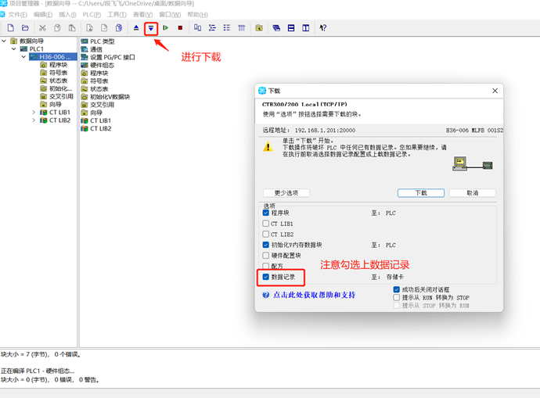The height and width of the screenshot is (398, 540).
Task: Click the 点击此处获取帮助和支持 link
Action: (x=314, y=295)
